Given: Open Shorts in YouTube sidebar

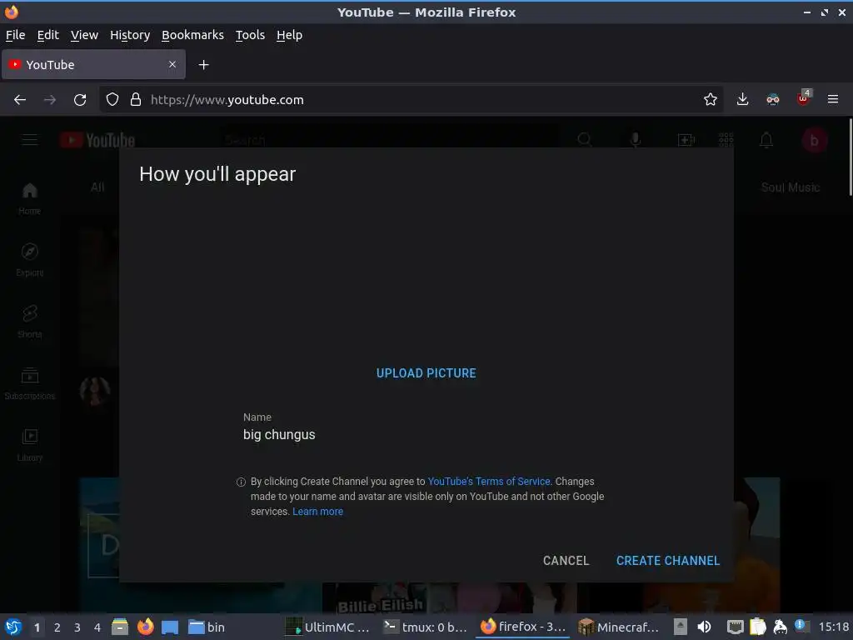Looking at the screenshot, I should pos(30,322).
